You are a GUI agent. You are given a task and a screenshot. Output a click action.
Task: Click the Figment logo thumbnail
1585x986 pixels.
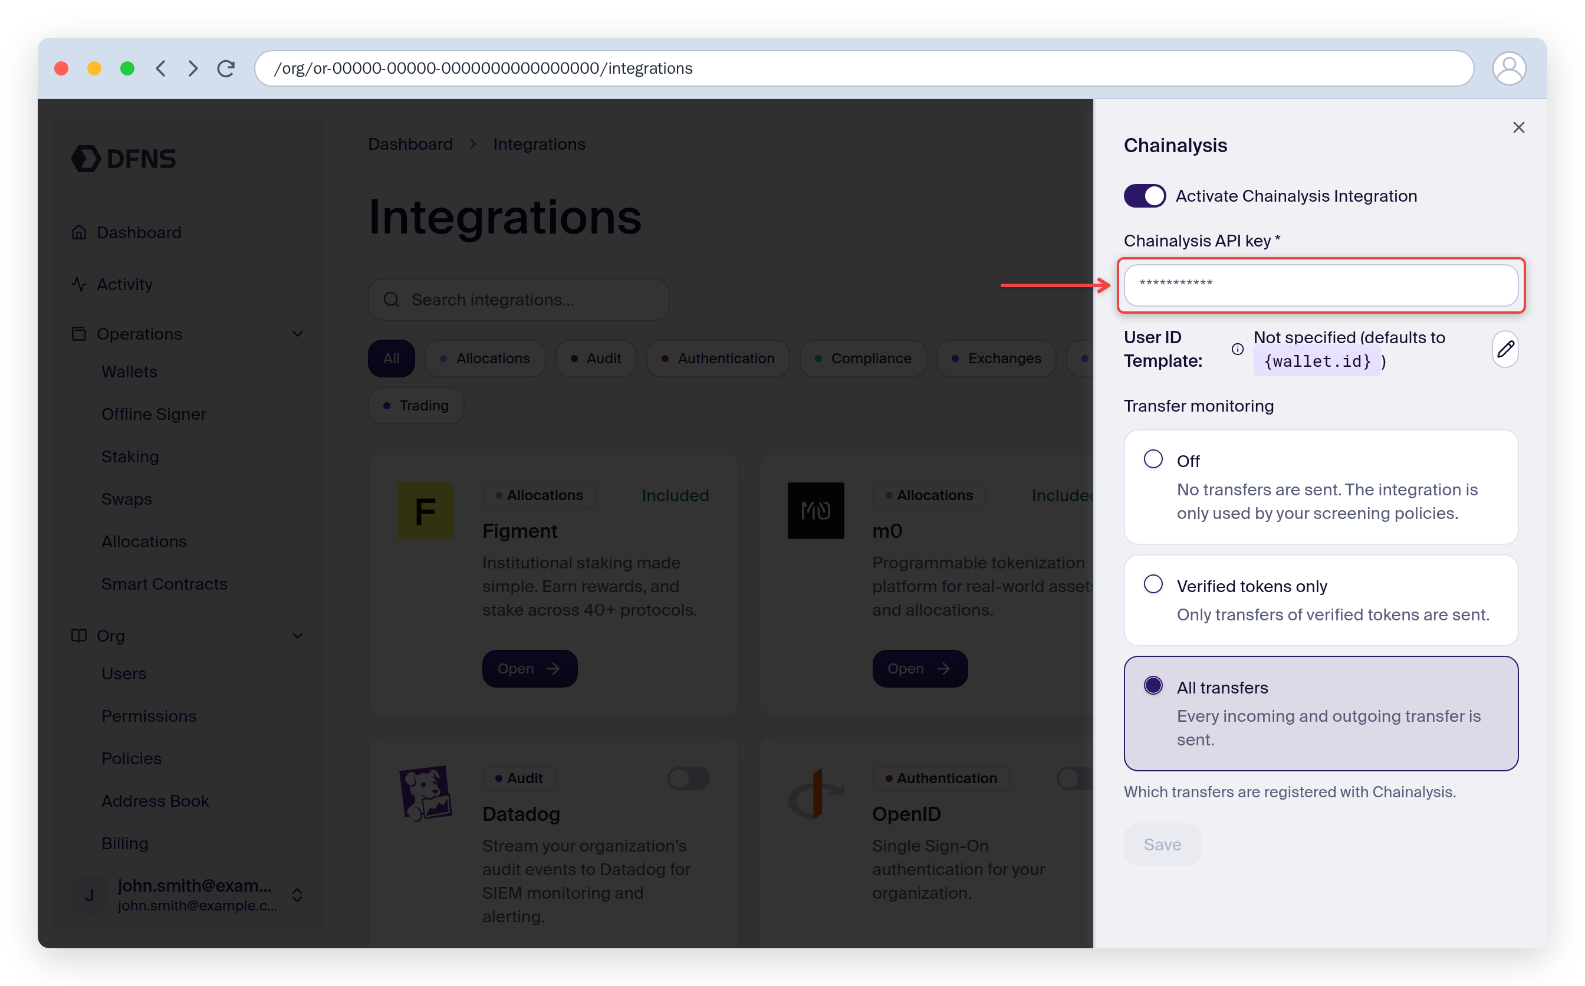pos(425,511)
